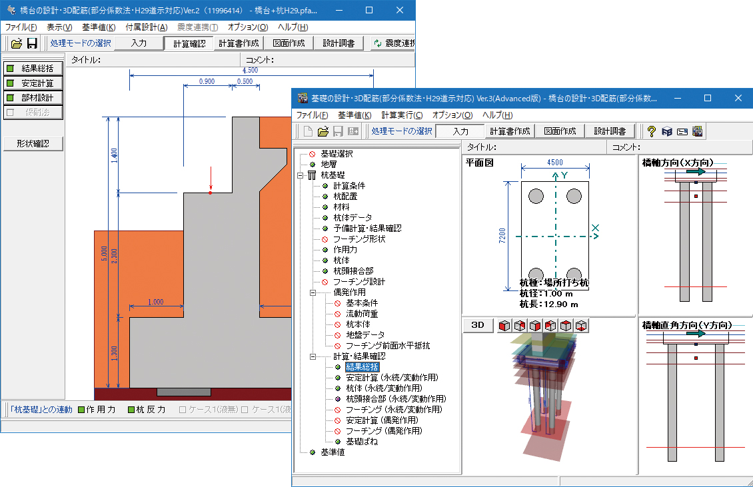Click 計算書作成 button in the foundation window
This screenshot has height=487, width=753.
tap(510, 131)
